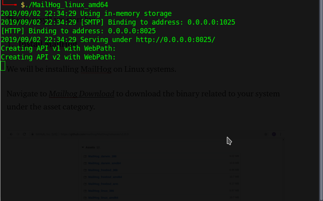Click the MailHog_linux_386 asset link
Image resolution: width=323 pixels, height=201 pixels.
(101, 191)
